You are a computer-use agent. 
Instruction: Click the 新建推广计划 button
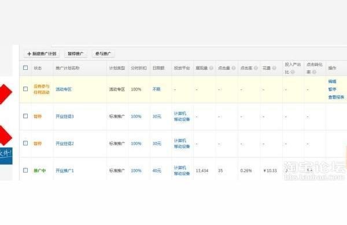(x=42, y=54)
